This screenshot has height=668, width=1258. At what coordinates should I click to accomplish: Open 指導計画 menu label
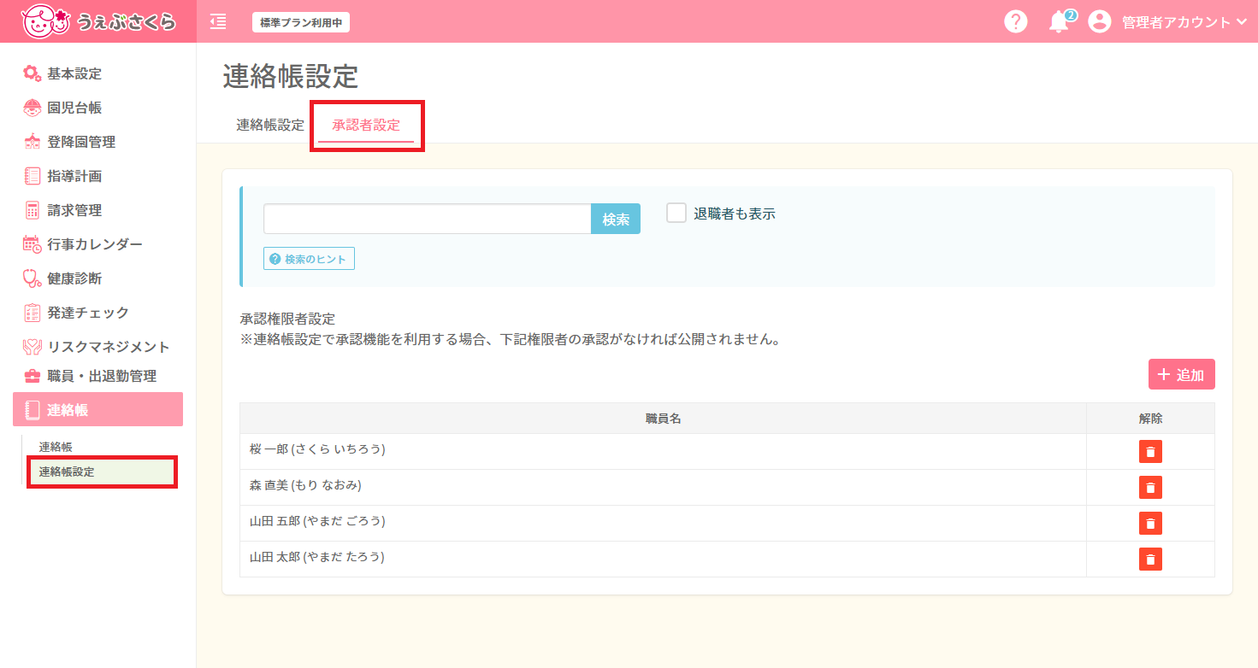[x=74, y=176]
